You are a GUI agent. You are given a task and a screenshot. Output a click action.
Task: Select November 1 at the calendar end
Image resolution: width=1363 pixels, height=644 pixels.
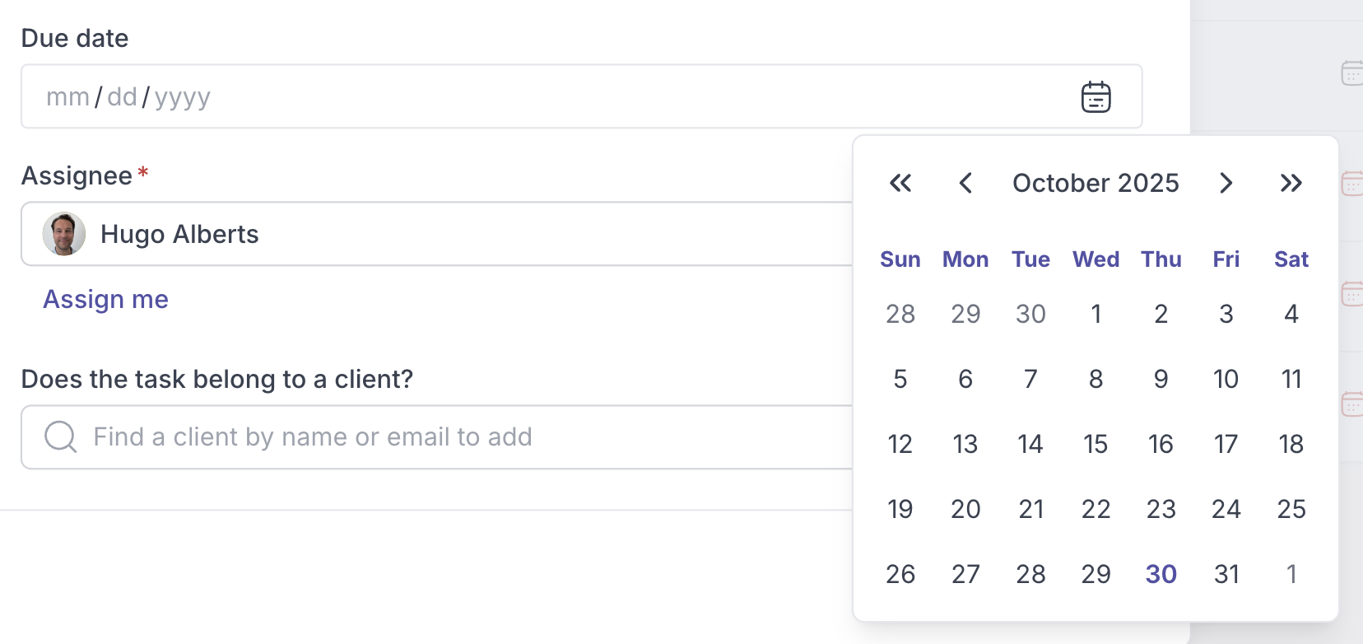click(1291, 574)
